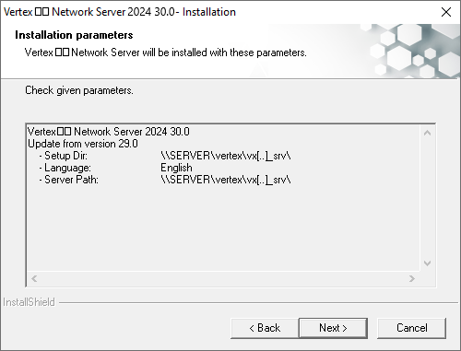The width and height of the screenshot is (461, 351).
Task: Close the installation dialog window
Action: click(x=446, y=12)
